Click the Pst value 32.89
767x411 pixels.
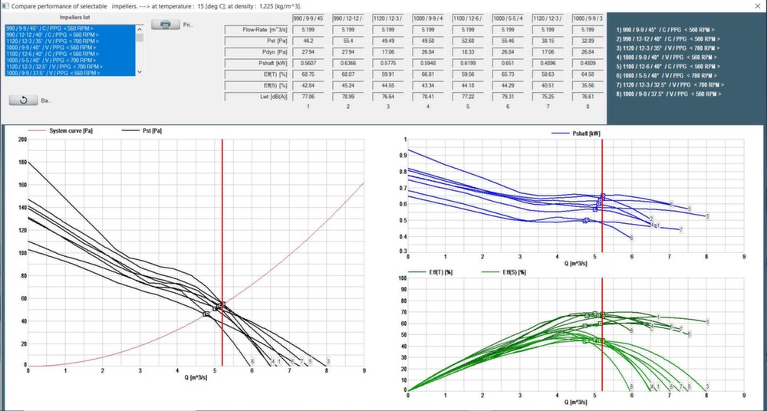[588, 41]
